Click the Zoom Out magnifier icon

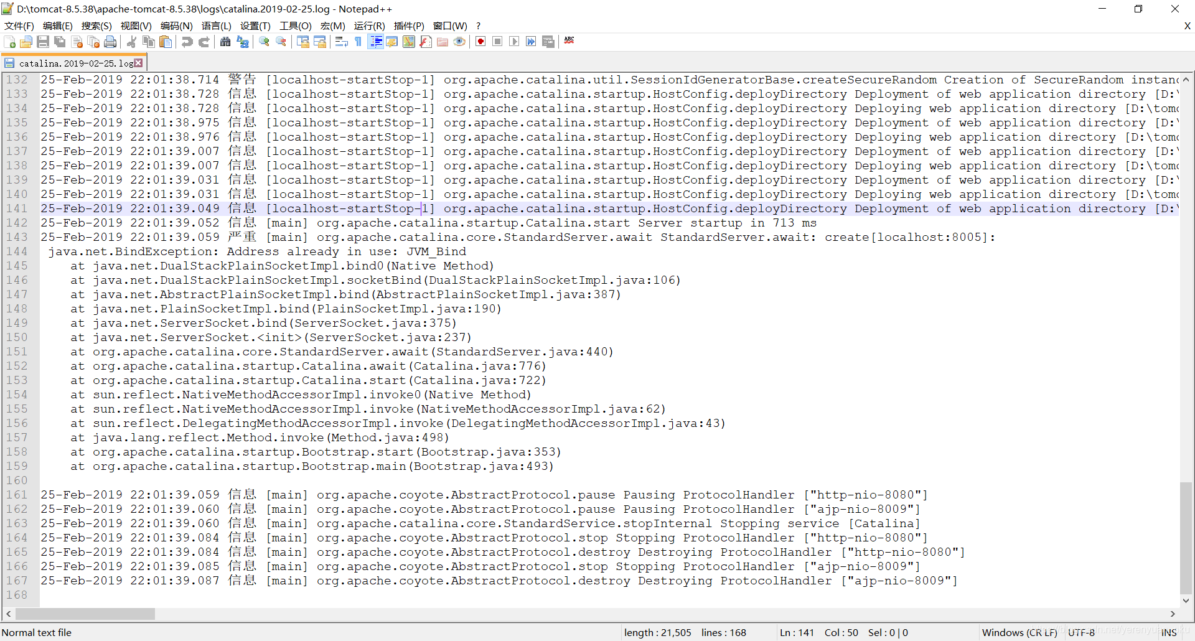click(281, 42)
